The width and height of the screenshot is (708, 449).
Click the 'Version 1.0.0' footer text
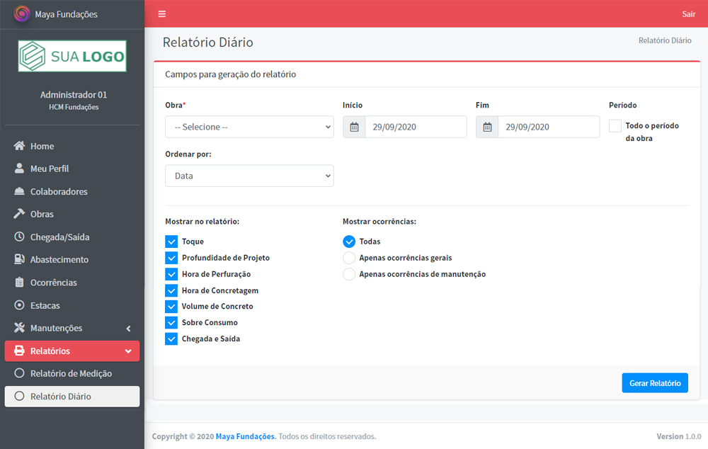click(679, 436)
